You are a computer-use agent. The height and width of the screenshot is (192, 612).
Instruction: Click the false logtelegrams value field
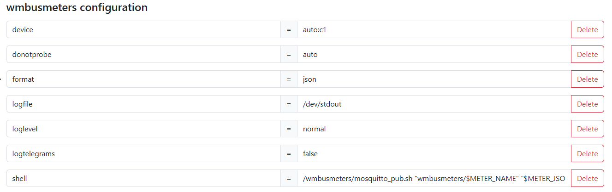point(434,153)
